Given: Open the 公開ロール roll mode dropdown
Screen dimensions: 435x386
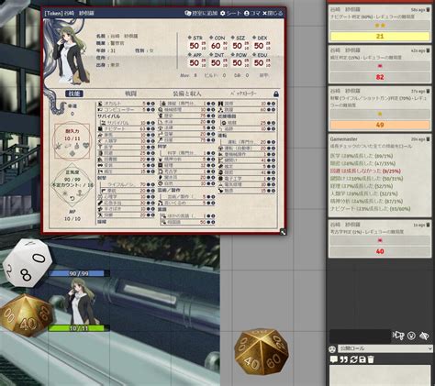Looking at the screenshot, I should [385, 348].
